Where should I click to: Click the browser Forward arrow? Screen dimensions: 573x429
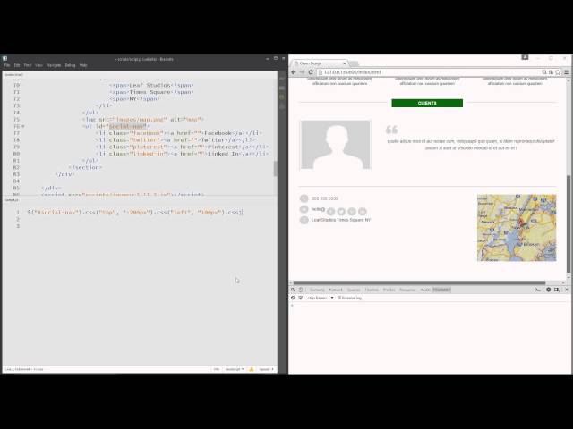pos(302,72)
